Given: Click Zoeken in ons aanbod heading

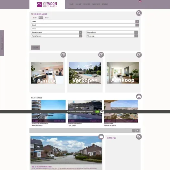Looking at the screenshot, I should 39,14.
